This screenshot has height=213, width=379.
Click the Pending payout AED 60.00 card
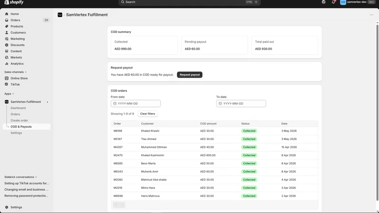coord(215,45)
